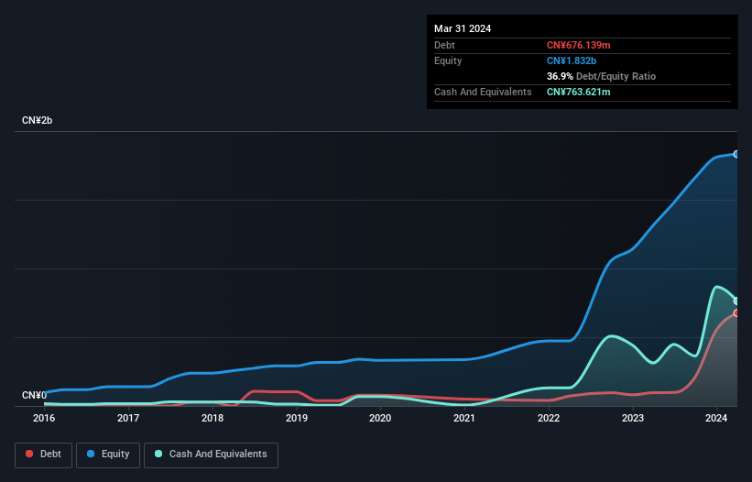Click the CN¥2b y-axis label

coord(37,120)
